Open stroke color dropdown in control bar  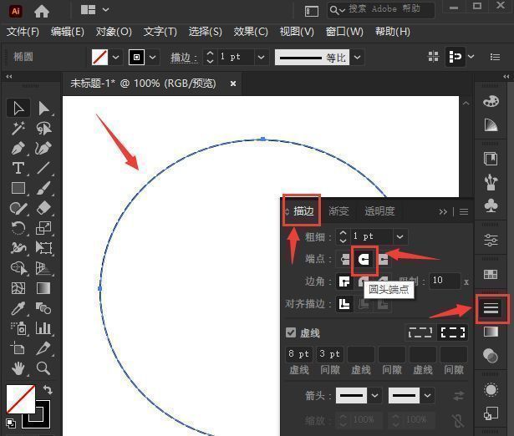tap(153, 58)
